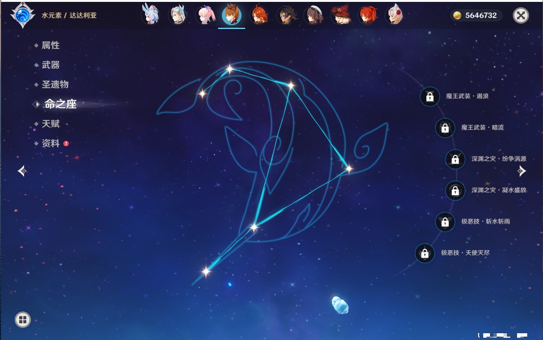Select the blue-haired bunny-eared character portrait

click(150, 15)
